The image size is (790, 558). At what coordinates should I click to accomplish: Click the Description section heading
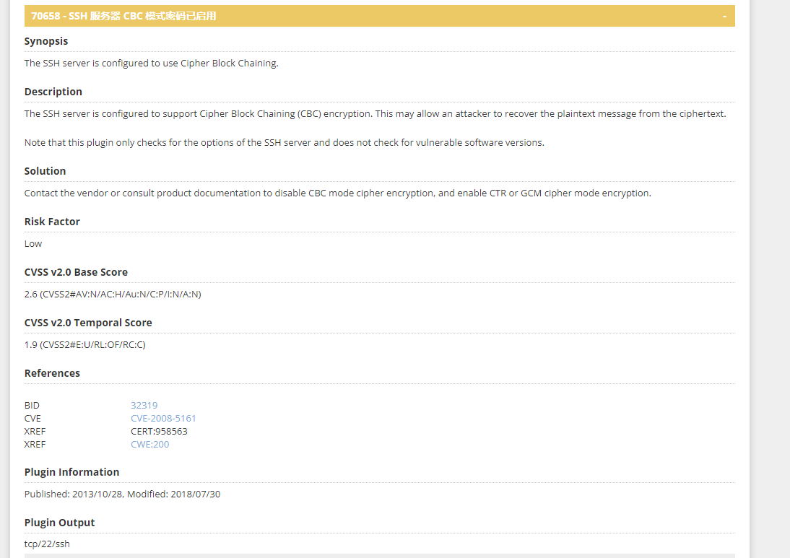(x=53, y=92)
